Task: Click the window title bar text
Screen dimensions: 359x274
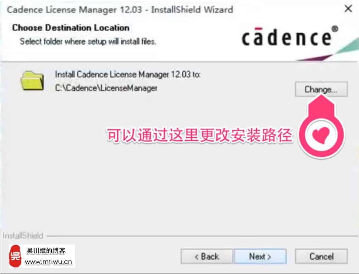Action: 120,10
